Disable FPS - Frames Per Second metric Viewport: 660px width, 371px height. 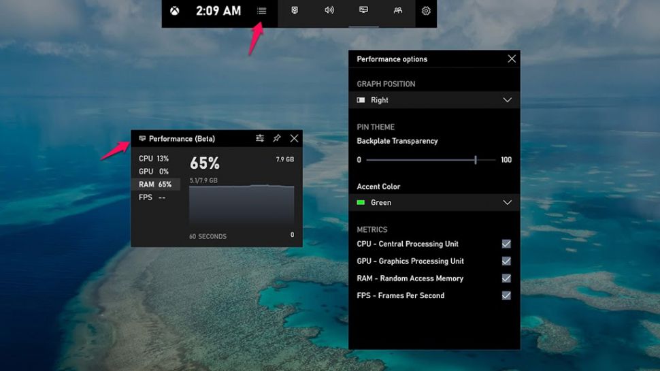[506, 295]
